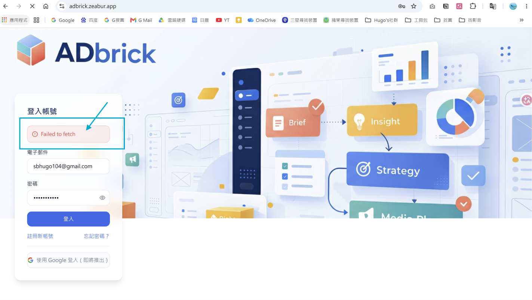Show more bookmarks with double chevron

pyautogui.click(x=522, y=20)
